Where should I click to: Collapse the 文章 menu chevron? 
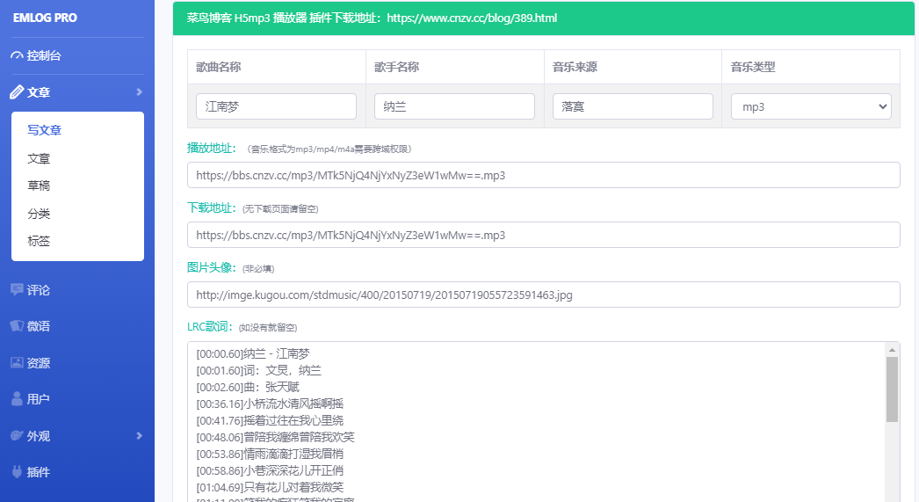point(139,92)
